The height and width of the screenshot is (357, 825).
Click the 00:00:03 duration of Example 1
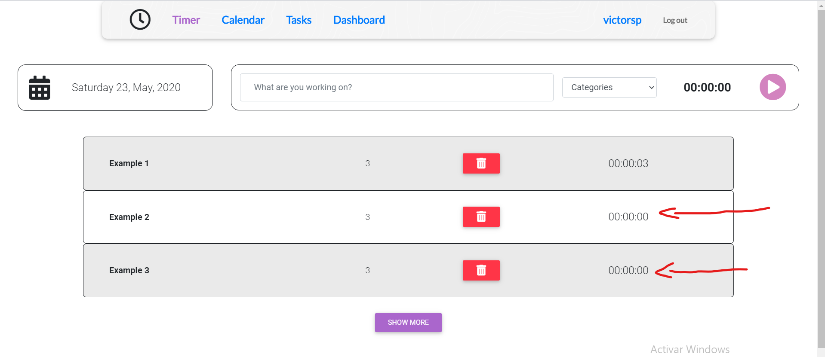628,163
